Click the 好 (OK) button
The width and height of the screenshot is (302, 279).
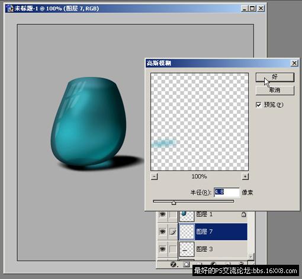[x=275, y=77]
